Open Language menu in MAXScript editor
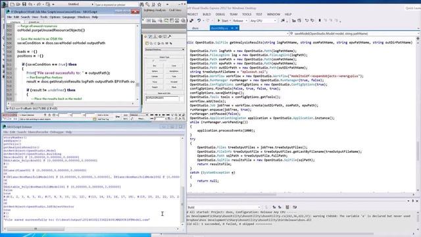This screenshot has width=421, height=237. click(68, 17)
